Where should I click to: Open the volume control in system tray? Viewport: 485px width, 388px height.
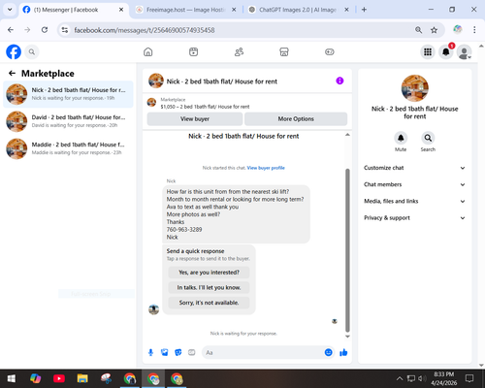[422, 378]
